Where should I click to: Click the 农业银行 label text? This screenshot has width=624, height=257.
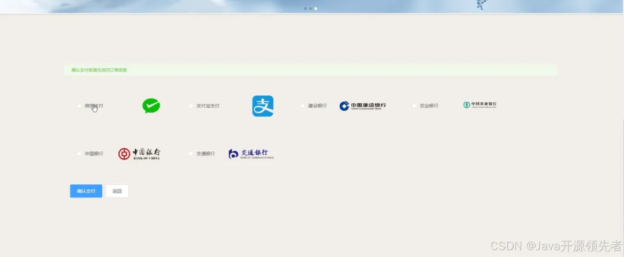point(429,106)
